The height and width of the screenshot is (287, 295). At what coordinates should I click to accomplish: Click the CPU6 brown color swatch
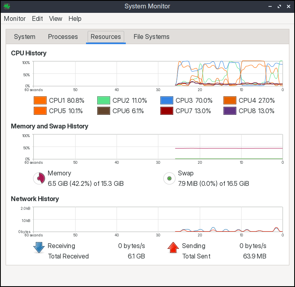click(104, 111)
